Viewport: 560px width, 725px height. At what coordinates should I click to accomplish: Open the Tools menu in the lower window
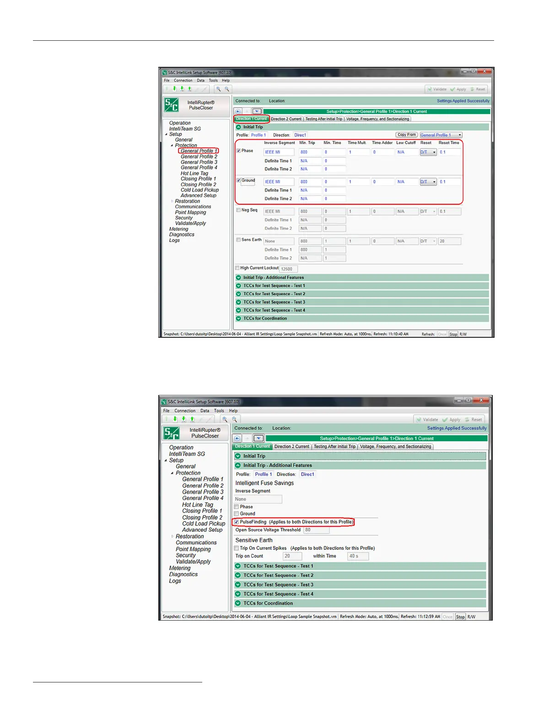(219, 411)
